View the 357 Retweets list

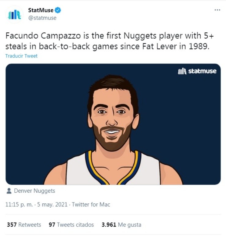click(24, 224)
